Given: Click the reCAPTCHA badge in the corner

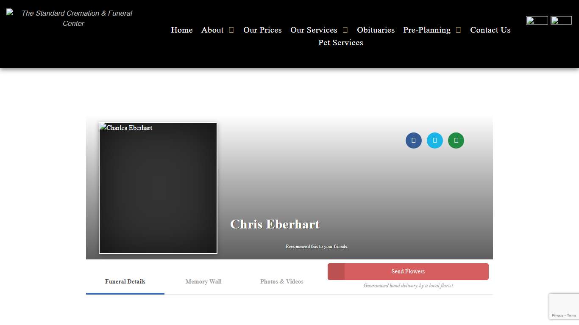Looking at the screenshot, I should click(564, 306).
